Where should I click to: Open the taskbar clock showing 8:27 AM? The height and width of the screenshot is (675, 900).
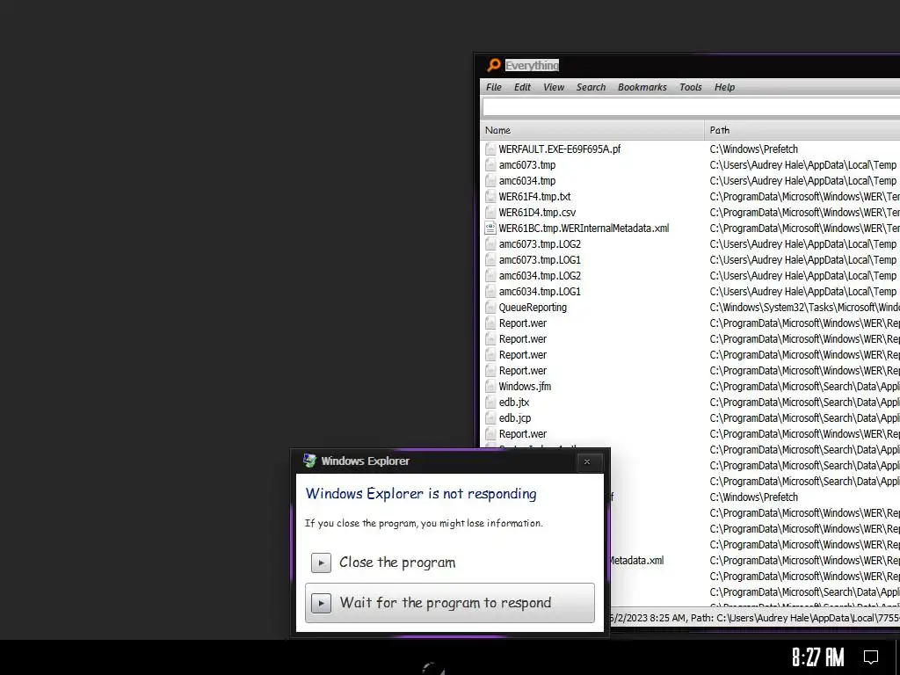click(x=818, y=657)
